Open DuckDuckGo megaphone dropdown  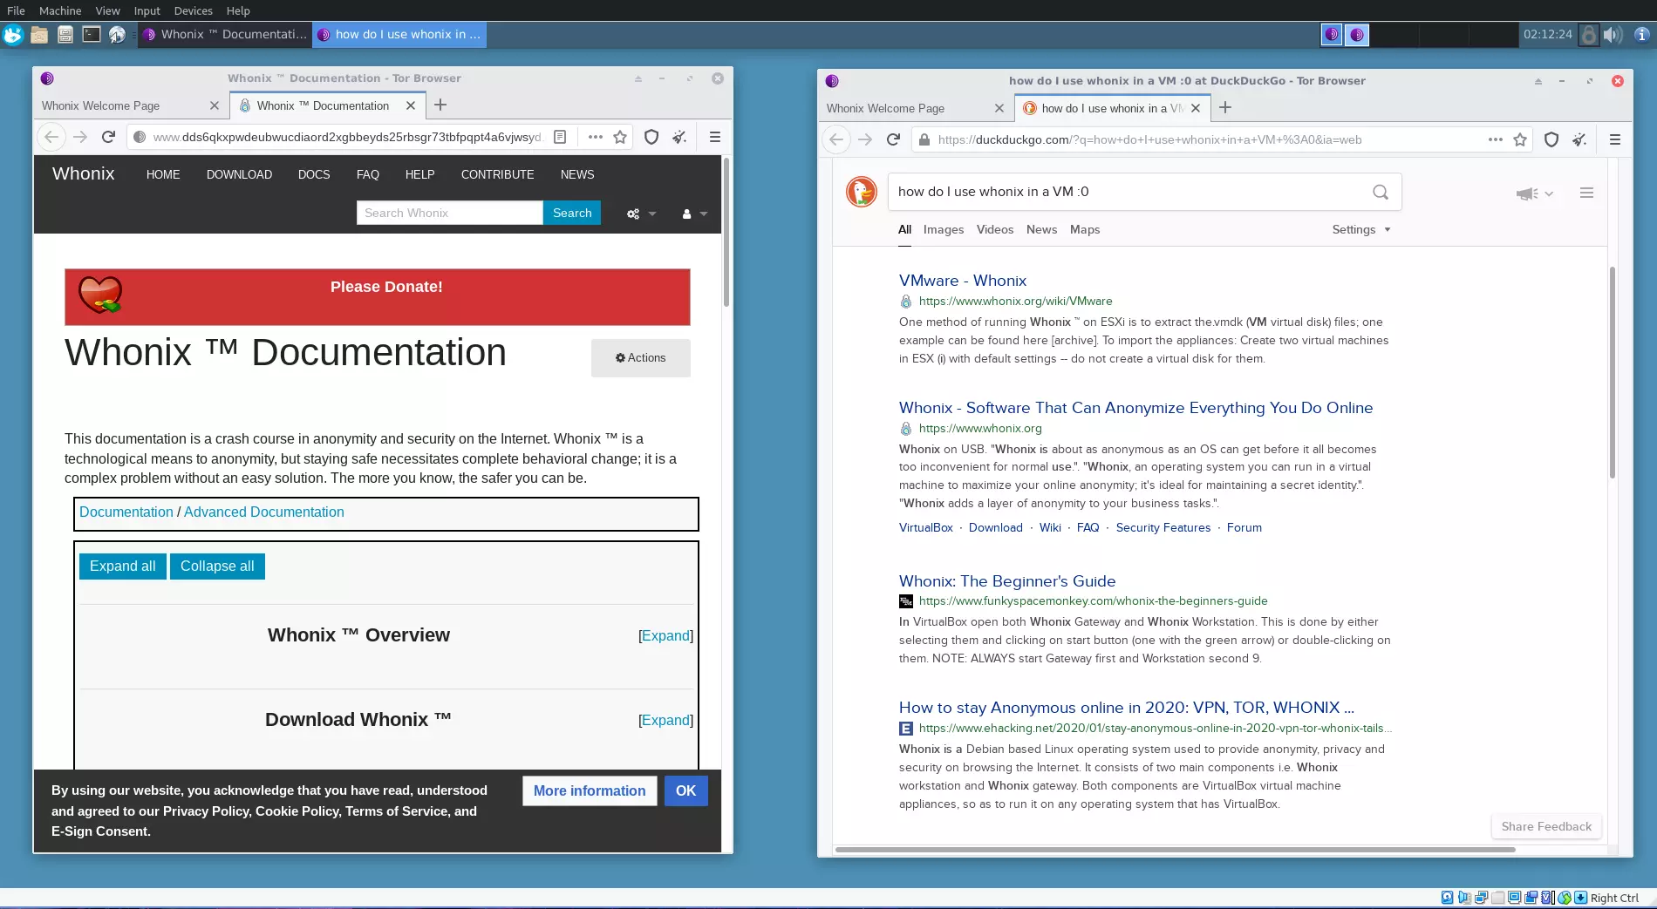1534,193
